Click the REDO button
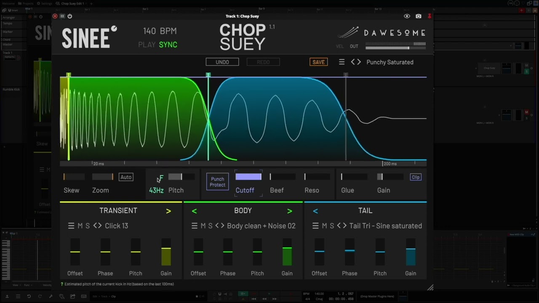Viewport: 539px width, 303px height. tap(263, 62)
